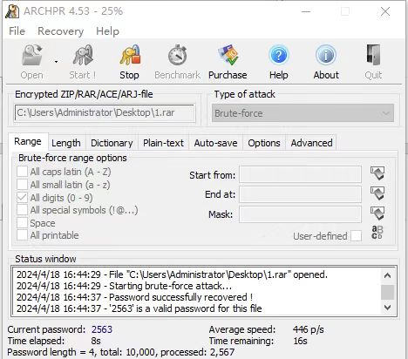Screen dimensions: 408x359
Task: Click the icon beside Start from field
Action: point(377,173)
